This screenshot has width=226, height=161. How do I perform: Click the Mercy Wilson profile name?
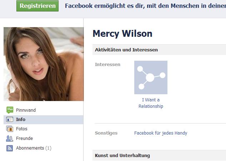(122, 34)
